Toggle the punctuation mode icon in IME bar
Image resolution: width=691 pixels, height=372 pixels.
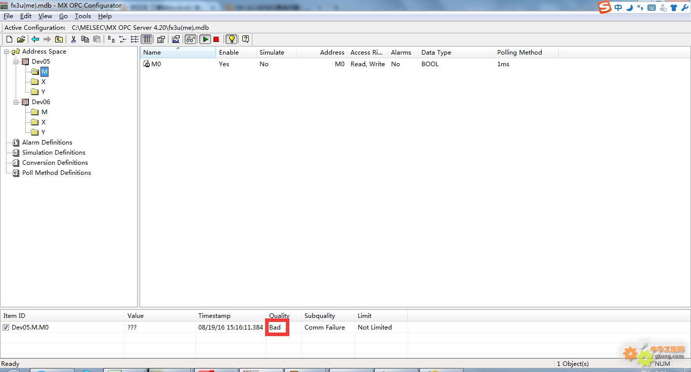point(640,8)
